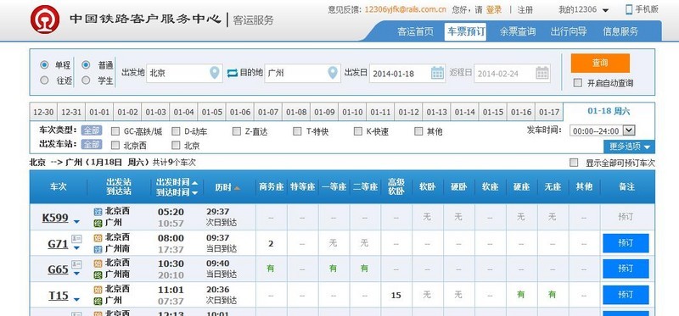
Task: Click 出发日 field 2014-01-18
Action: (407, 73)
